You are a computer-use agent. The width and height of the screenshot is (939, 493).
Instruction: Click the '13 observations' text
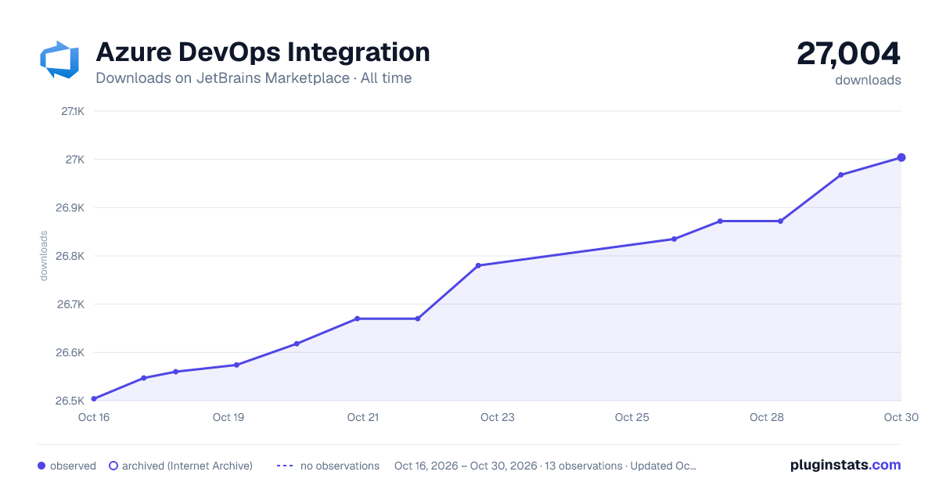[x=583, y=466]
